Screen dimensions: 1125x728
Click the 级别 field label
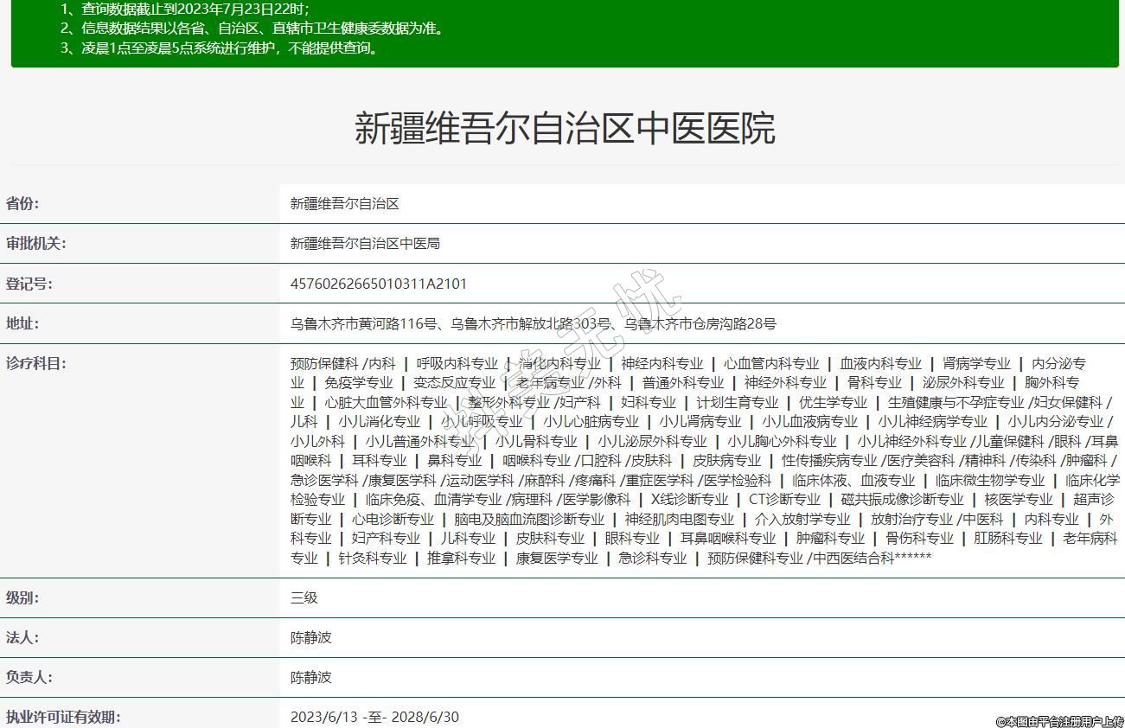22,598
